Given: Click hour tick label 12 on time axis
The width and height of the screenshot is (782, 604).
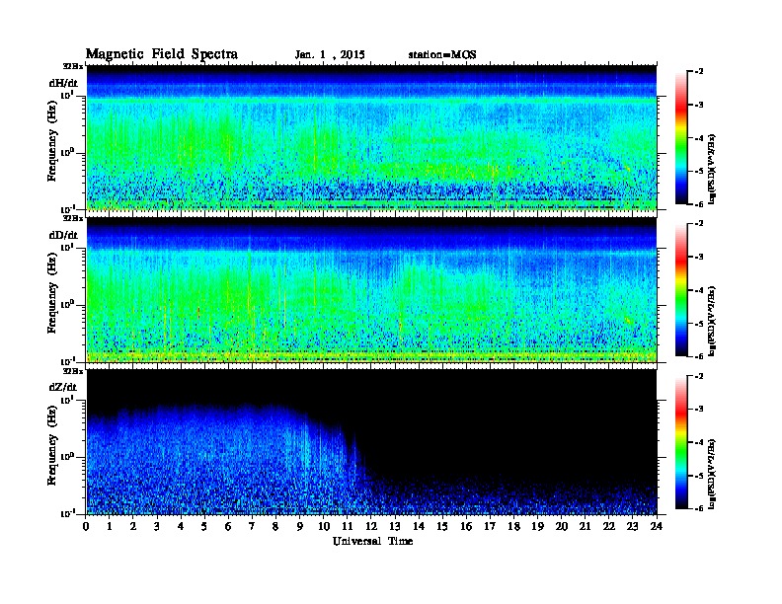Looking at the screenshot, I should point(371,527).
